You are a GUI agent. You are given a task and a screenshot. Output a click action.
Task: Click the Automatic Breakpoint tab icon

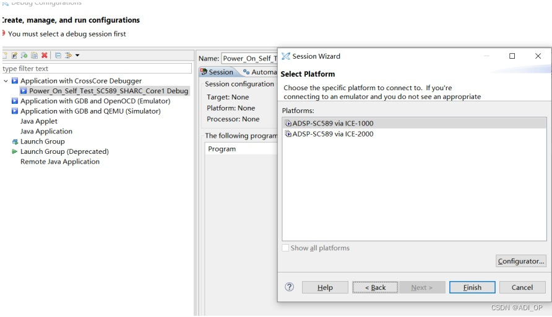[246, 72]
